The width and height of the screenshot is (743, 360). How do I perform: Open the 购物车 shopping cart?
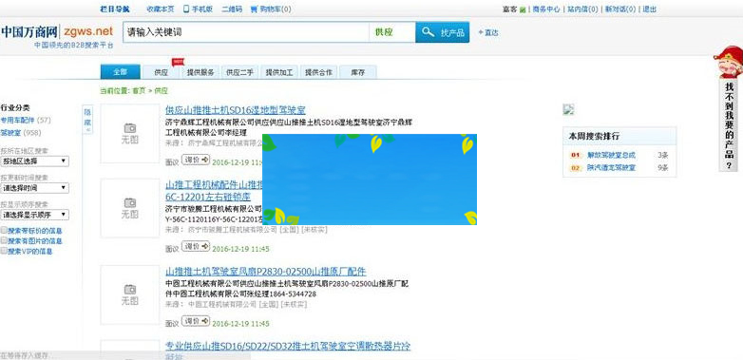coord(271,9)
